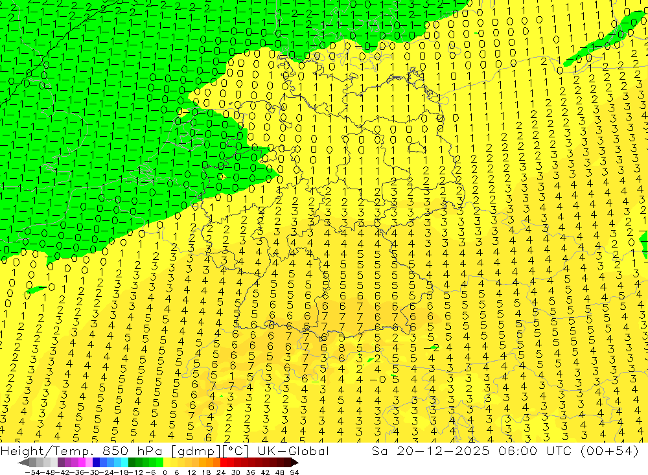Image resolution: width=648 pixels, height=475 pixels.
Task: Click the dark maroon arrow end of color scale
Action: (x=295, y=463)
